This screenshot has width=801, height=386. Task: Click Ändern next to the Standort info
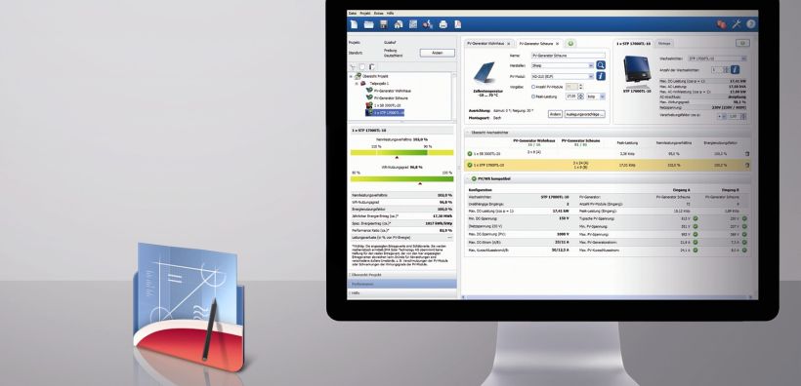click(438, 53)
